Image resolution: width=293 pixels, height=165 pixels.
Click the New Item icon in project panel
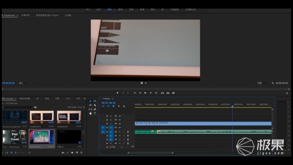click(x=77, y=153)
